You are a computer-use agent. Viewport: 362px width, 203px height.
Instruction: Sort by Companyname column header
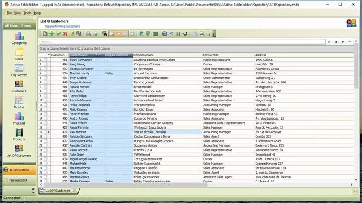pyautogui.click(x=167, y=55)
